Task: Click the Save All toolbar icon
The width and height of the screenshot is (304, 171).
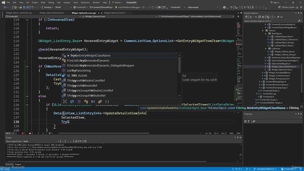Action: tap(28, 8)
